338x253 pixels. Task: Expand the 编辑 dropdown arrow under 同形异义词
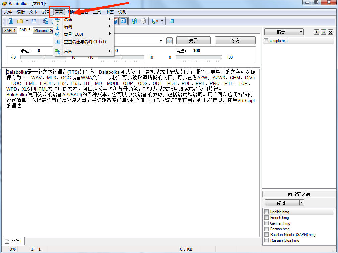point(301,203)
